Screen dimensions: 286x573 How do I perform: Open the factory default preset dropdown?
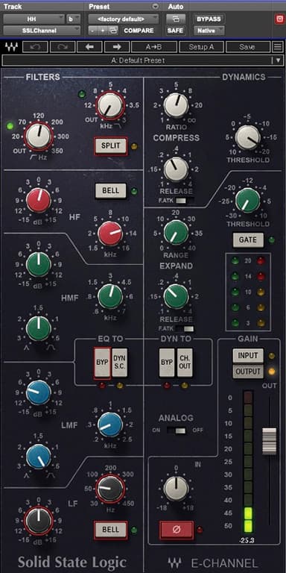[124, 19]
